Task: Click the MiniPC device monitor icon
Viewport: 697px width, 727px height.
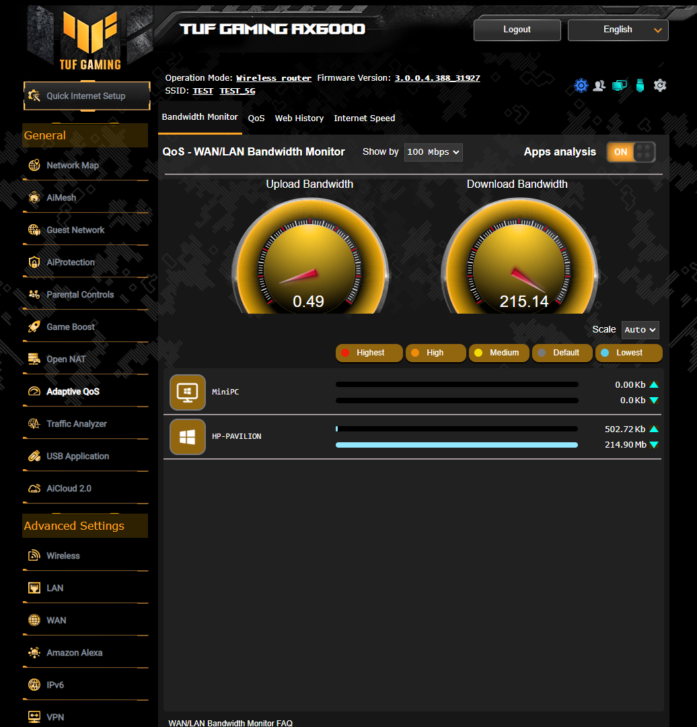Action: (x=188, y=392)
